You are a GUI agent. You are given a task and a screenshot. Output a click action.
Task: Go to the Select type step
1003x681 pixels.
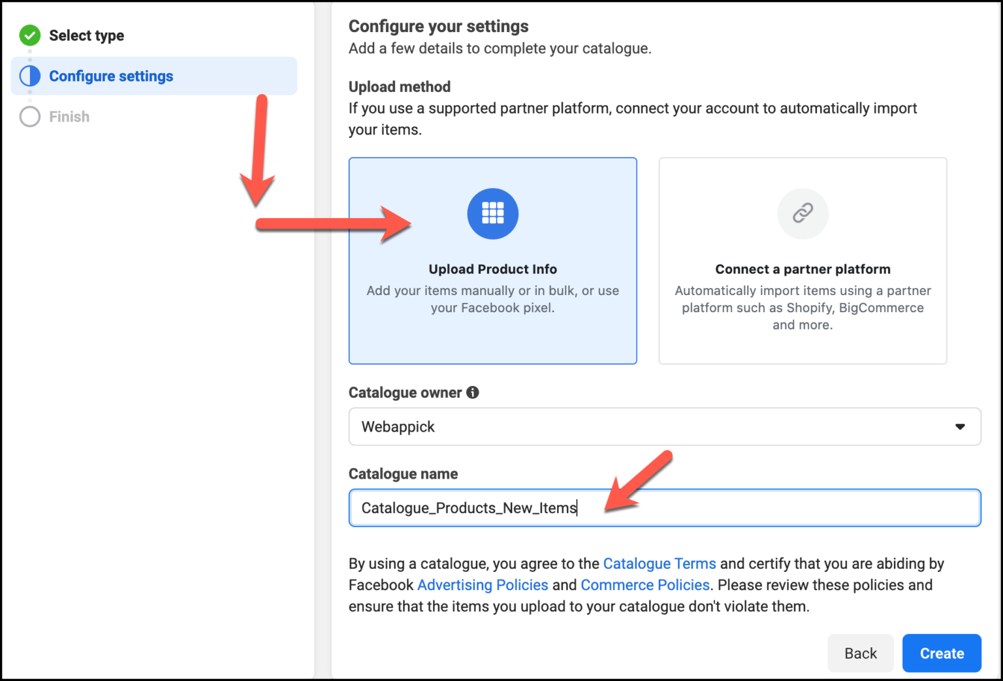click(86, 35)
